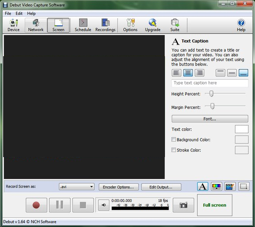Open Encoder Options...
This screenshot has width=255, height=227.
coord(119,187)
